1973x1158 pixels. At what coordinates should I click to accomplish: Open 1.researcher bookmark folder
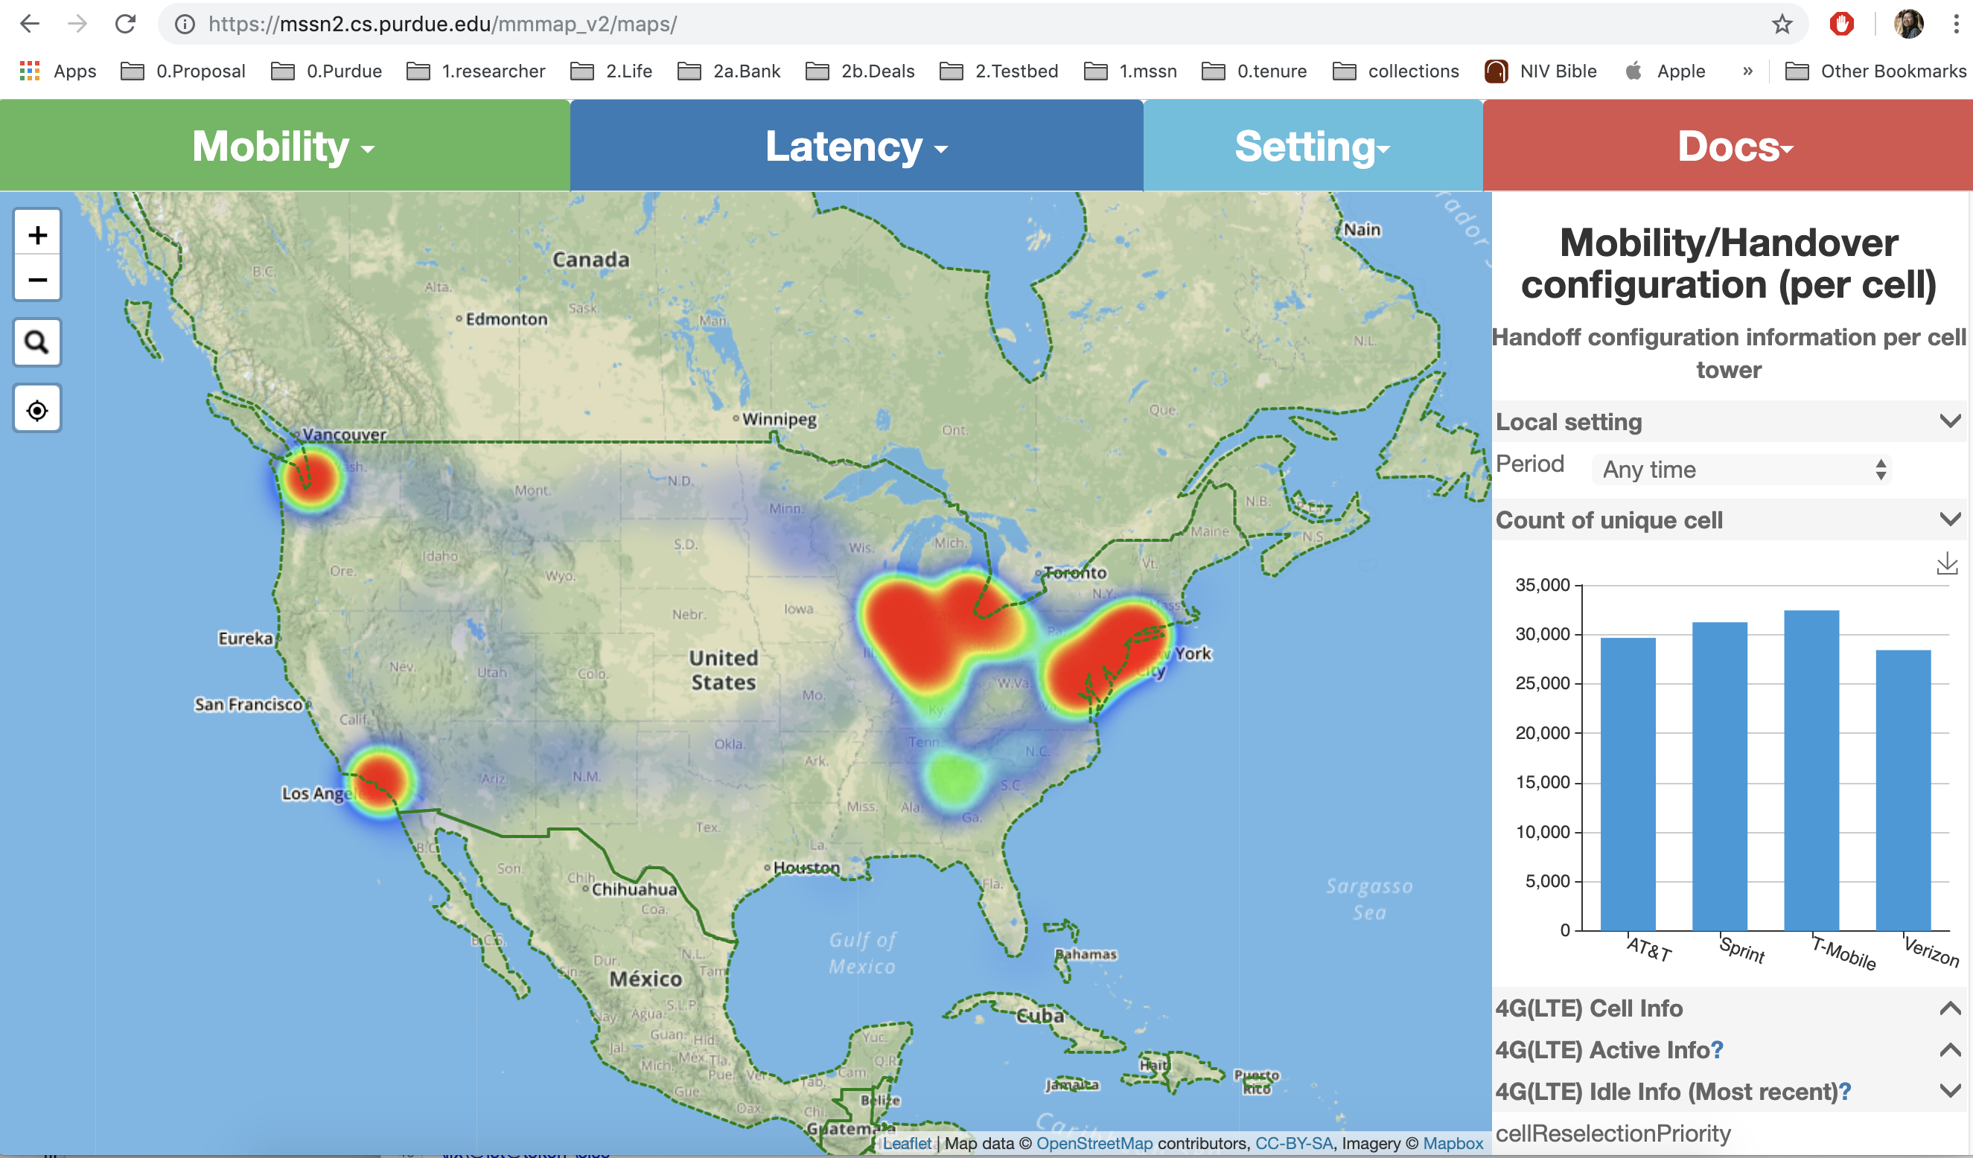pyautogui.click(x=475, y=71)
